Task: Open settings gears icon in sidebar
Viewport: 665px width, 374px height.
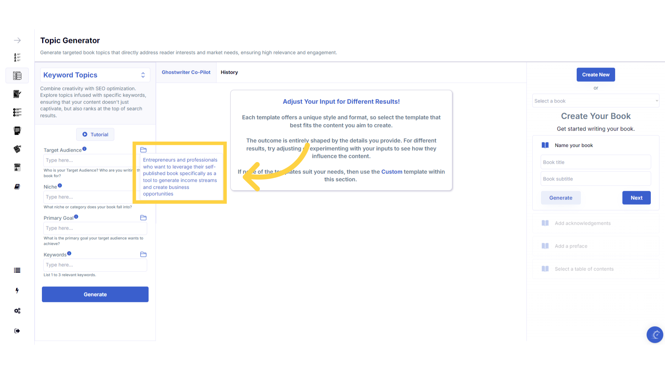Action: click(x=17, y=311)
